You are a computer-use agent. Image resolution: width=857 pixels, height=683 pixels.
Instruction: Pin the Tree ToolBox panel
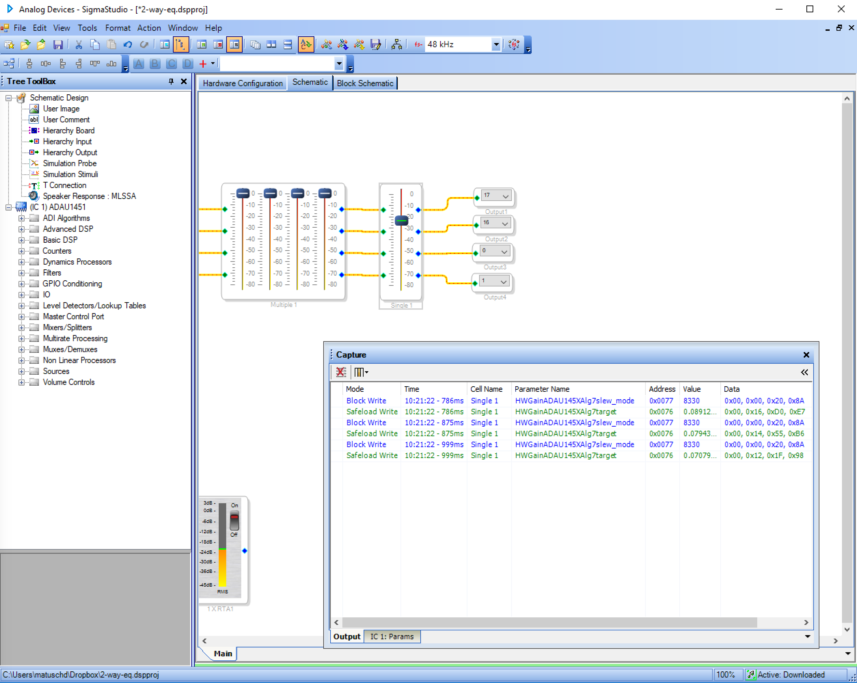(171, 81)
